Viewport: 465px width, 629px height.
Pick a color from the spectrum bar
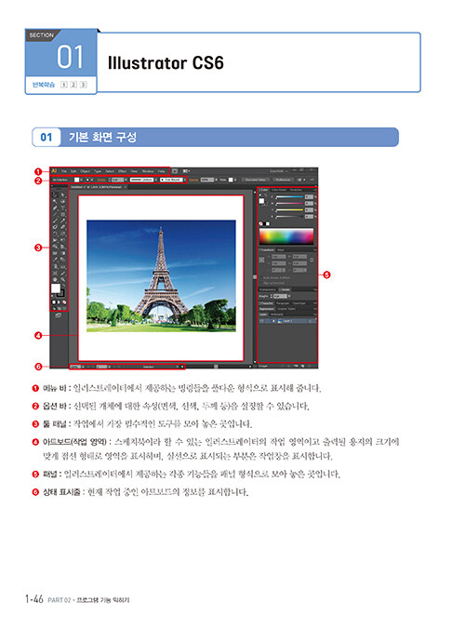286,236
